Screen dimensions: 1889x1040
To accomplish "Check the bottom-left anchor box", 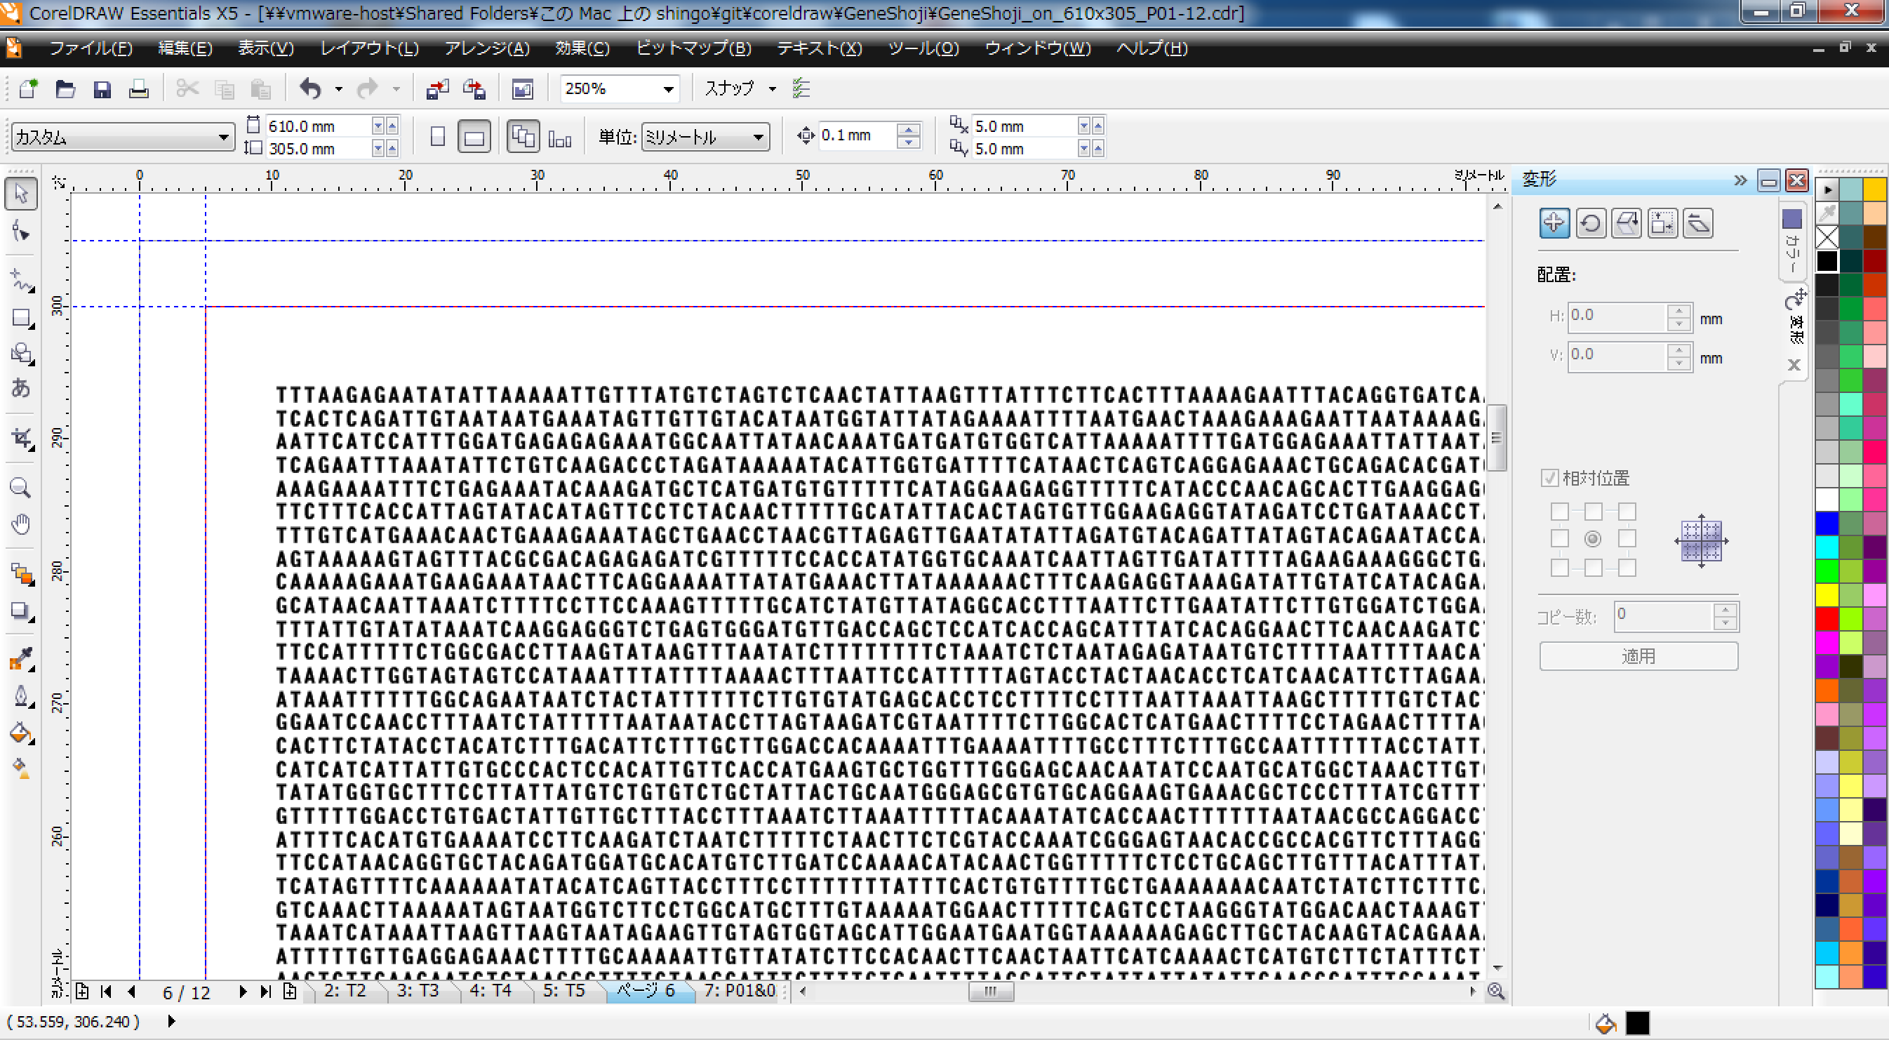I will pos(1559,568).
